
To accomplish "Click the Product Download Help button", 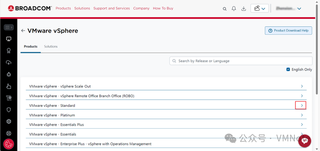I will click(288, 30).
